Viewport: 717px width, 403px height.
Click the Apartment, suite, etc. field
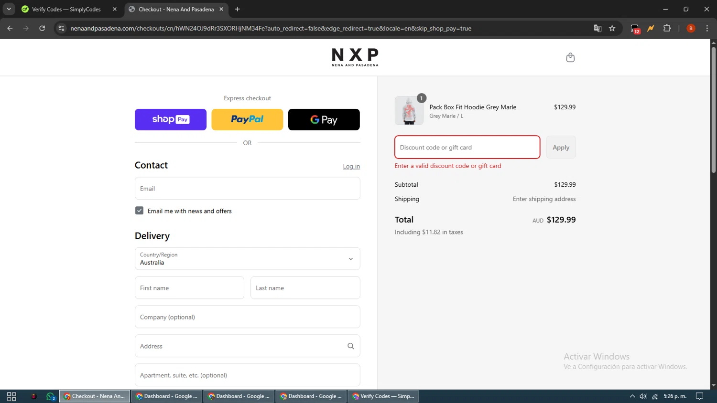tap(247, 375)
